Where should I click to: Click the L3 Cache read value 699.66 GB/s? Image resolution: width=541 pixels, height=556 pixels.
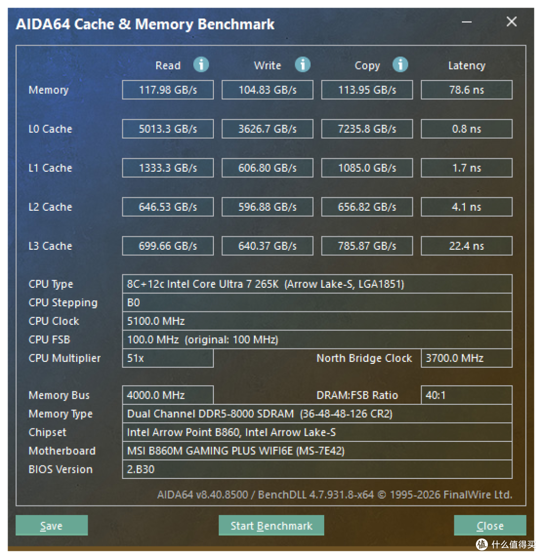tap(168, 246)
